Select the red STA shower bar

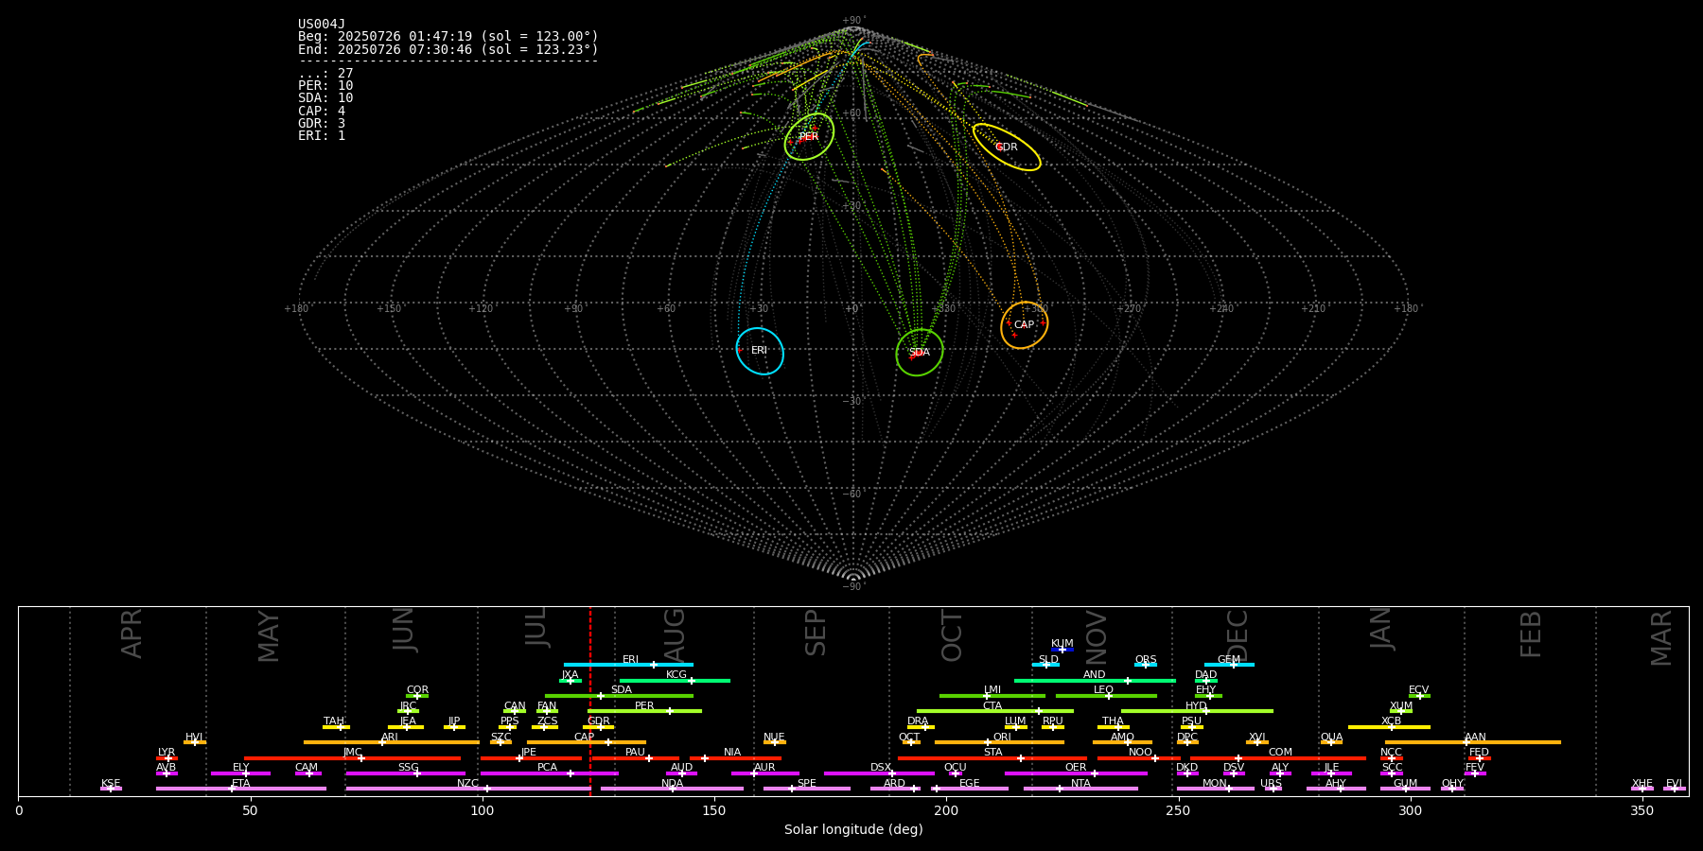(992, 757)
